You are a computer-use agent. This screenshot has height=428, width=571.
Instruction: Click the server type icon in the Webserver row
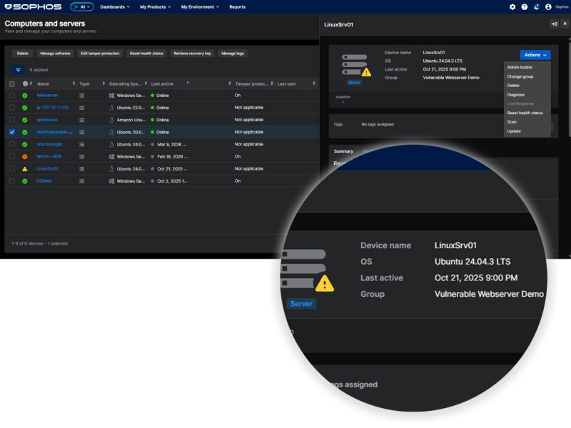pos(82,96)
